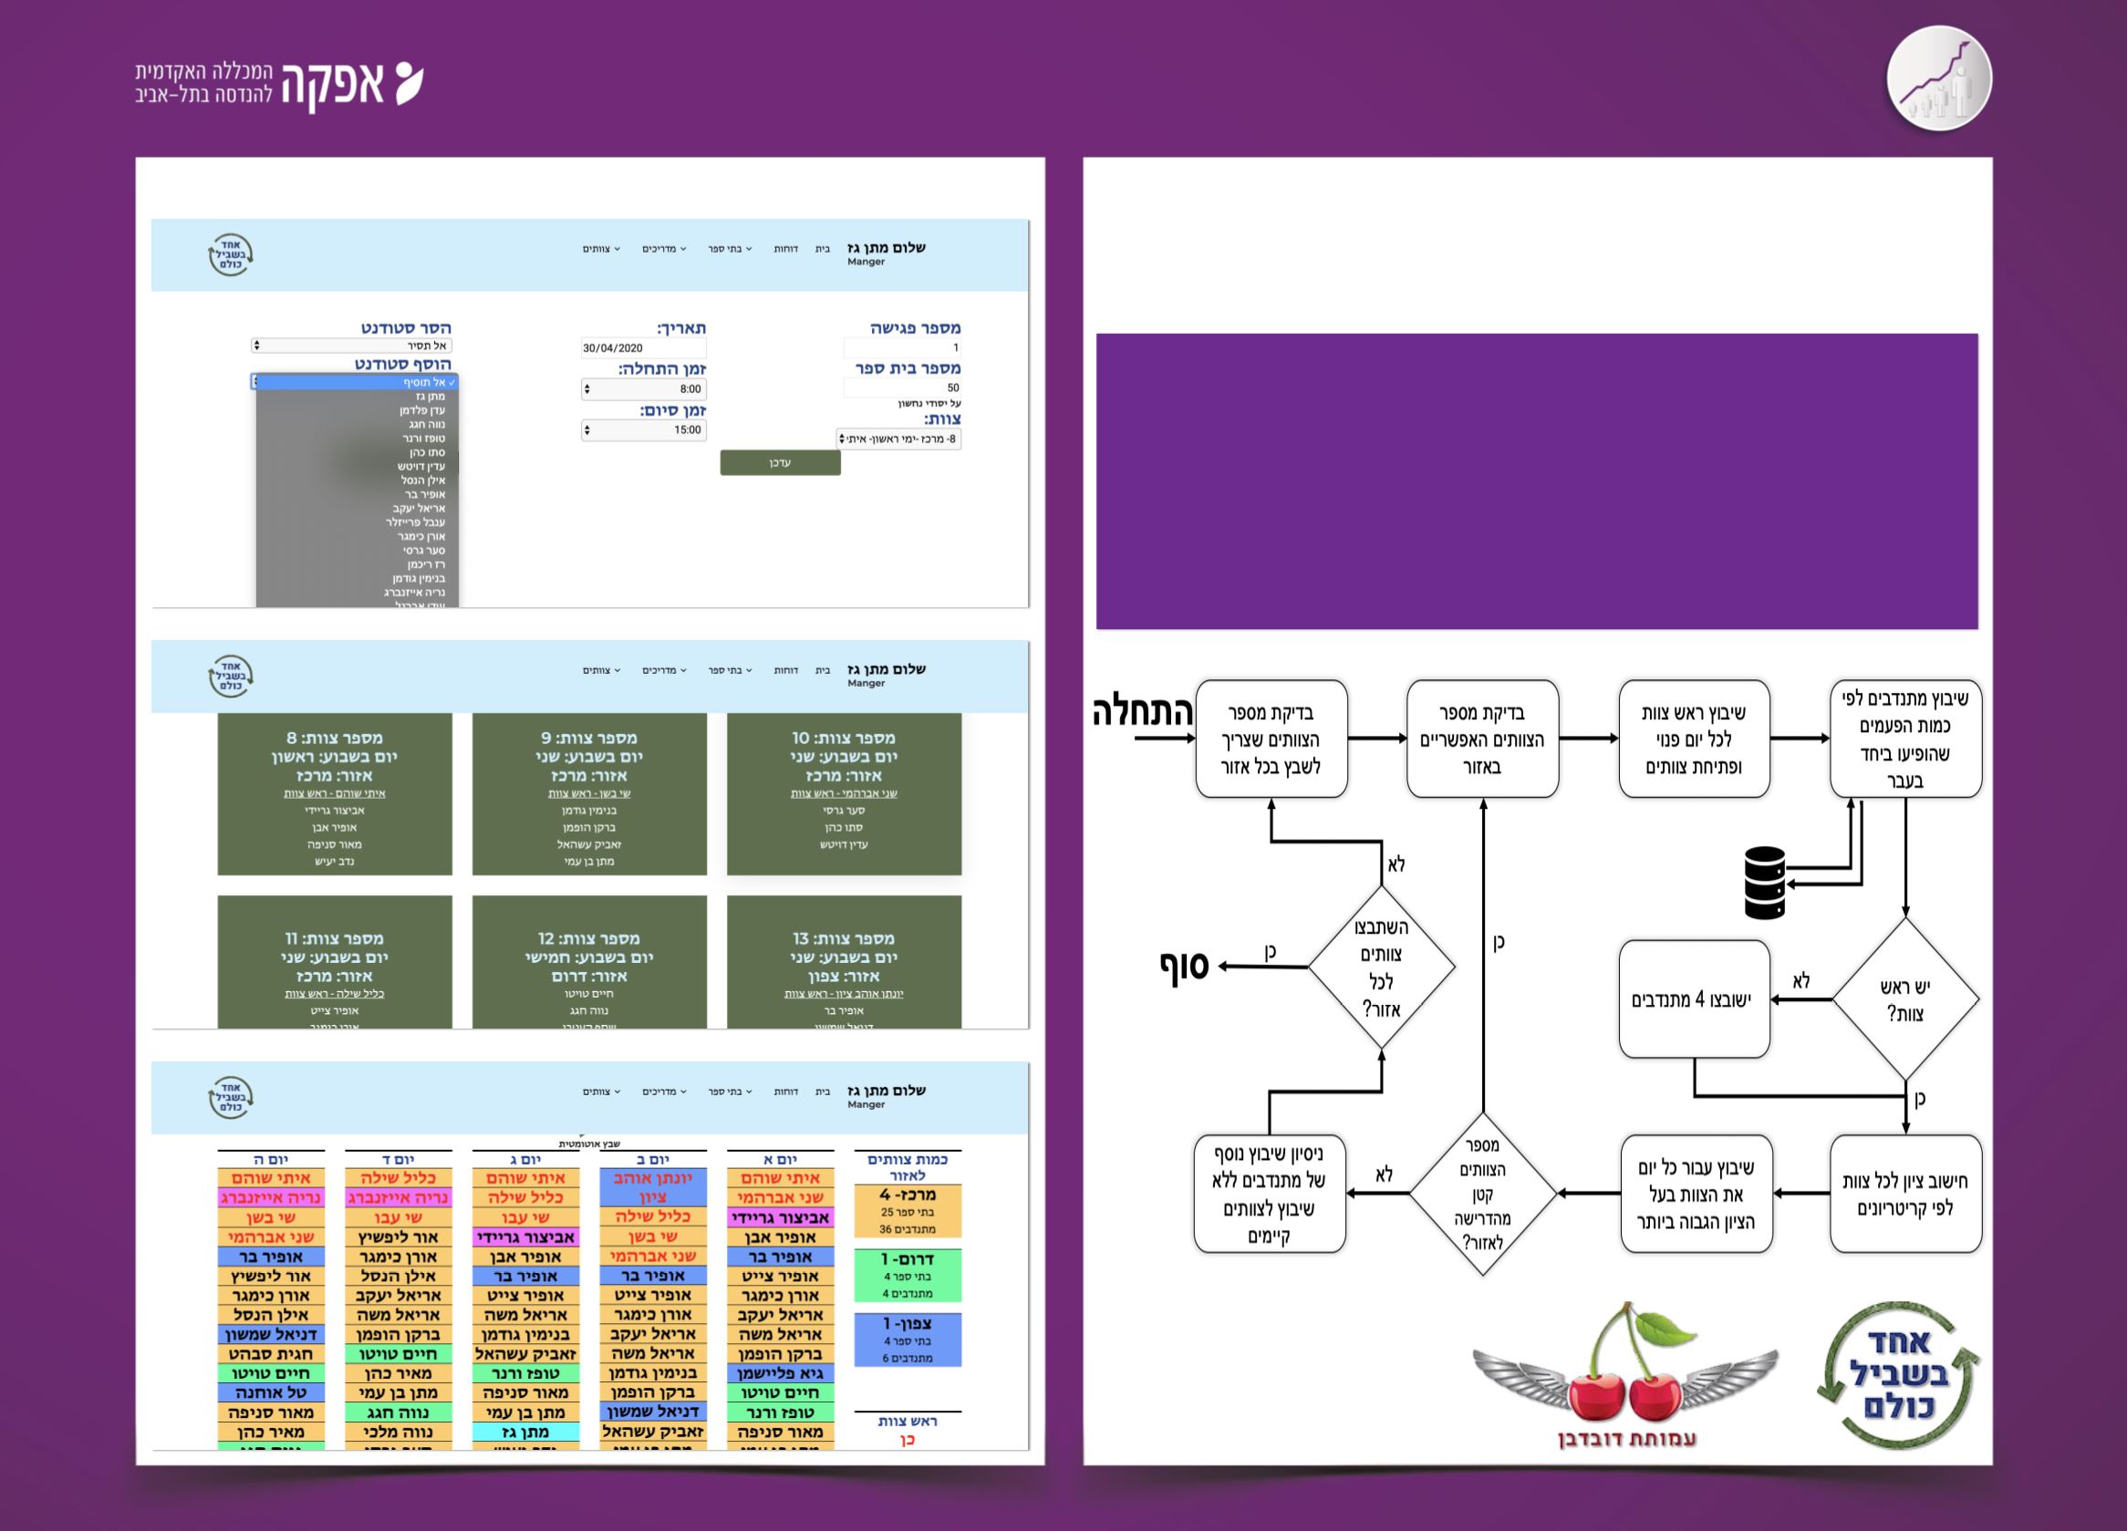The width and height of the screenshot is (2127, 1531).
Task: Click the יום ה column header in the schedule
Action: pos(271,1161)
